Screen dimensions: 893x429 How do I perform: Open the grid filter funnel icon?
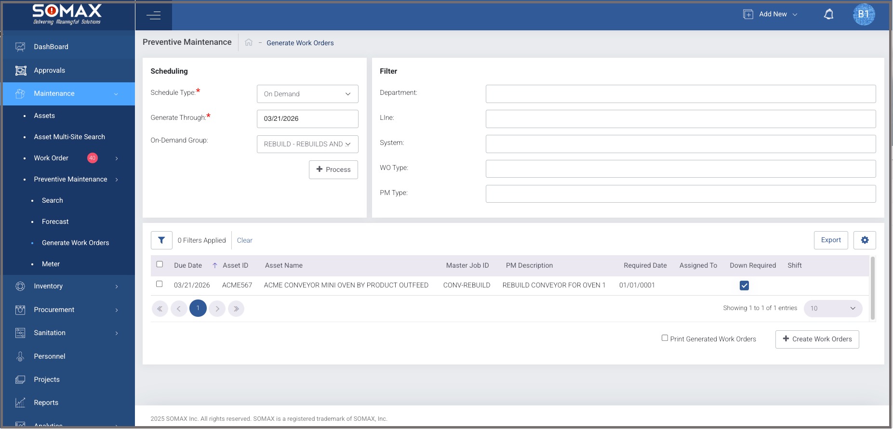pyautogui.click(x=161, y=240)
